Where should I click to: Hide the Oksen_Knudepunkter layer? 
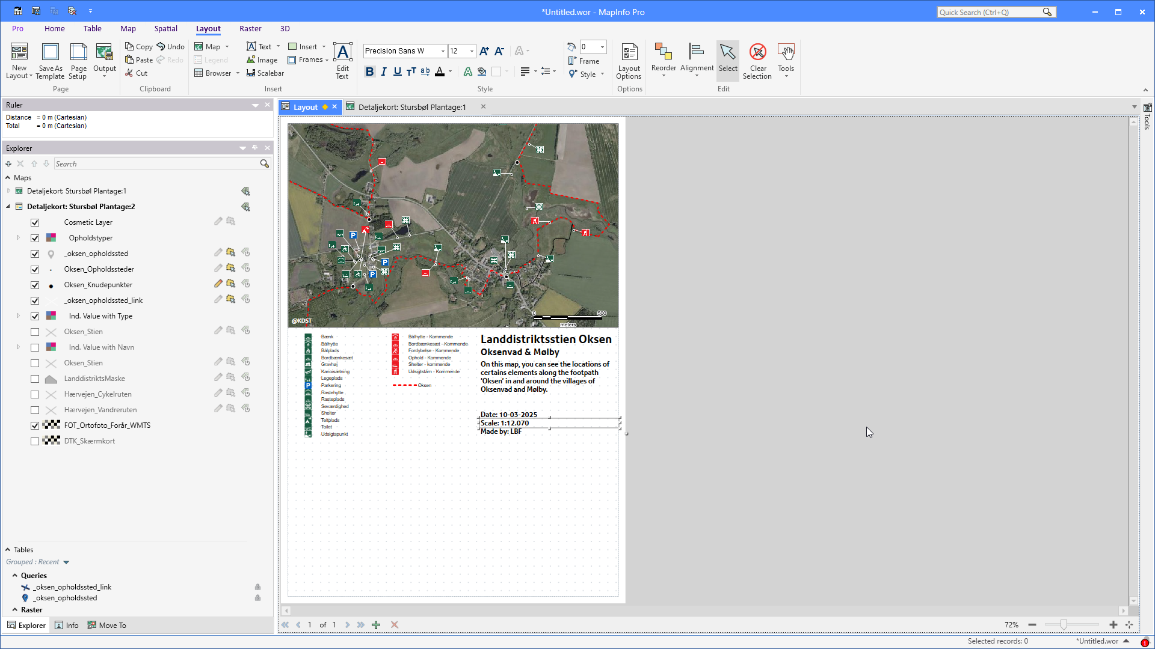tap(35, 285)
